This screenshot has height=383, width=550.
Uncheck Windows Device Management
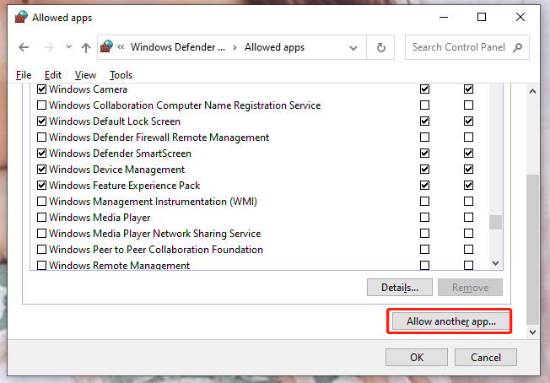(41, 169)
